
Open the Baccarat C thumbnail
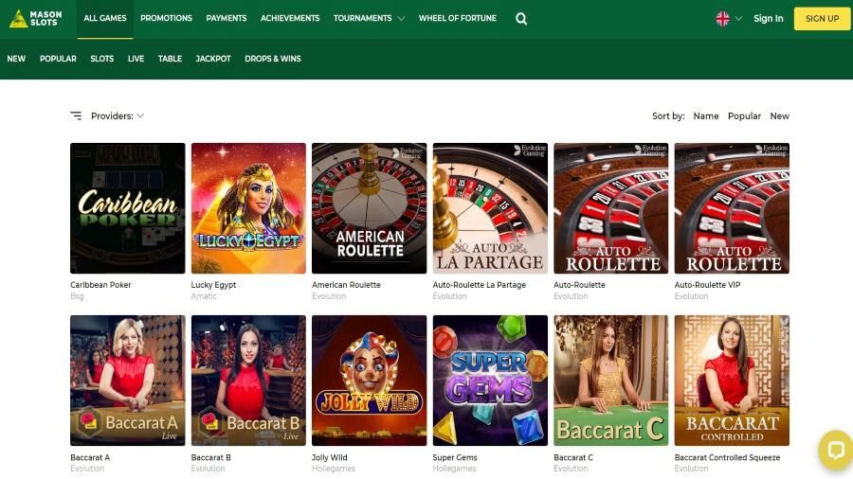[611, 381]
